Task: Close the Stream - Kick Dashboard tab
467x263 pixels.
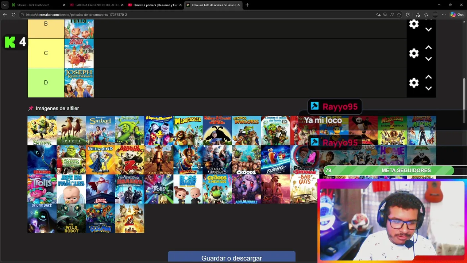Action: click(x=64, y=5)
